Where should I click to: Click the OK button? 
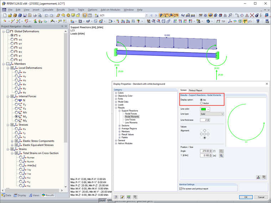246,197
